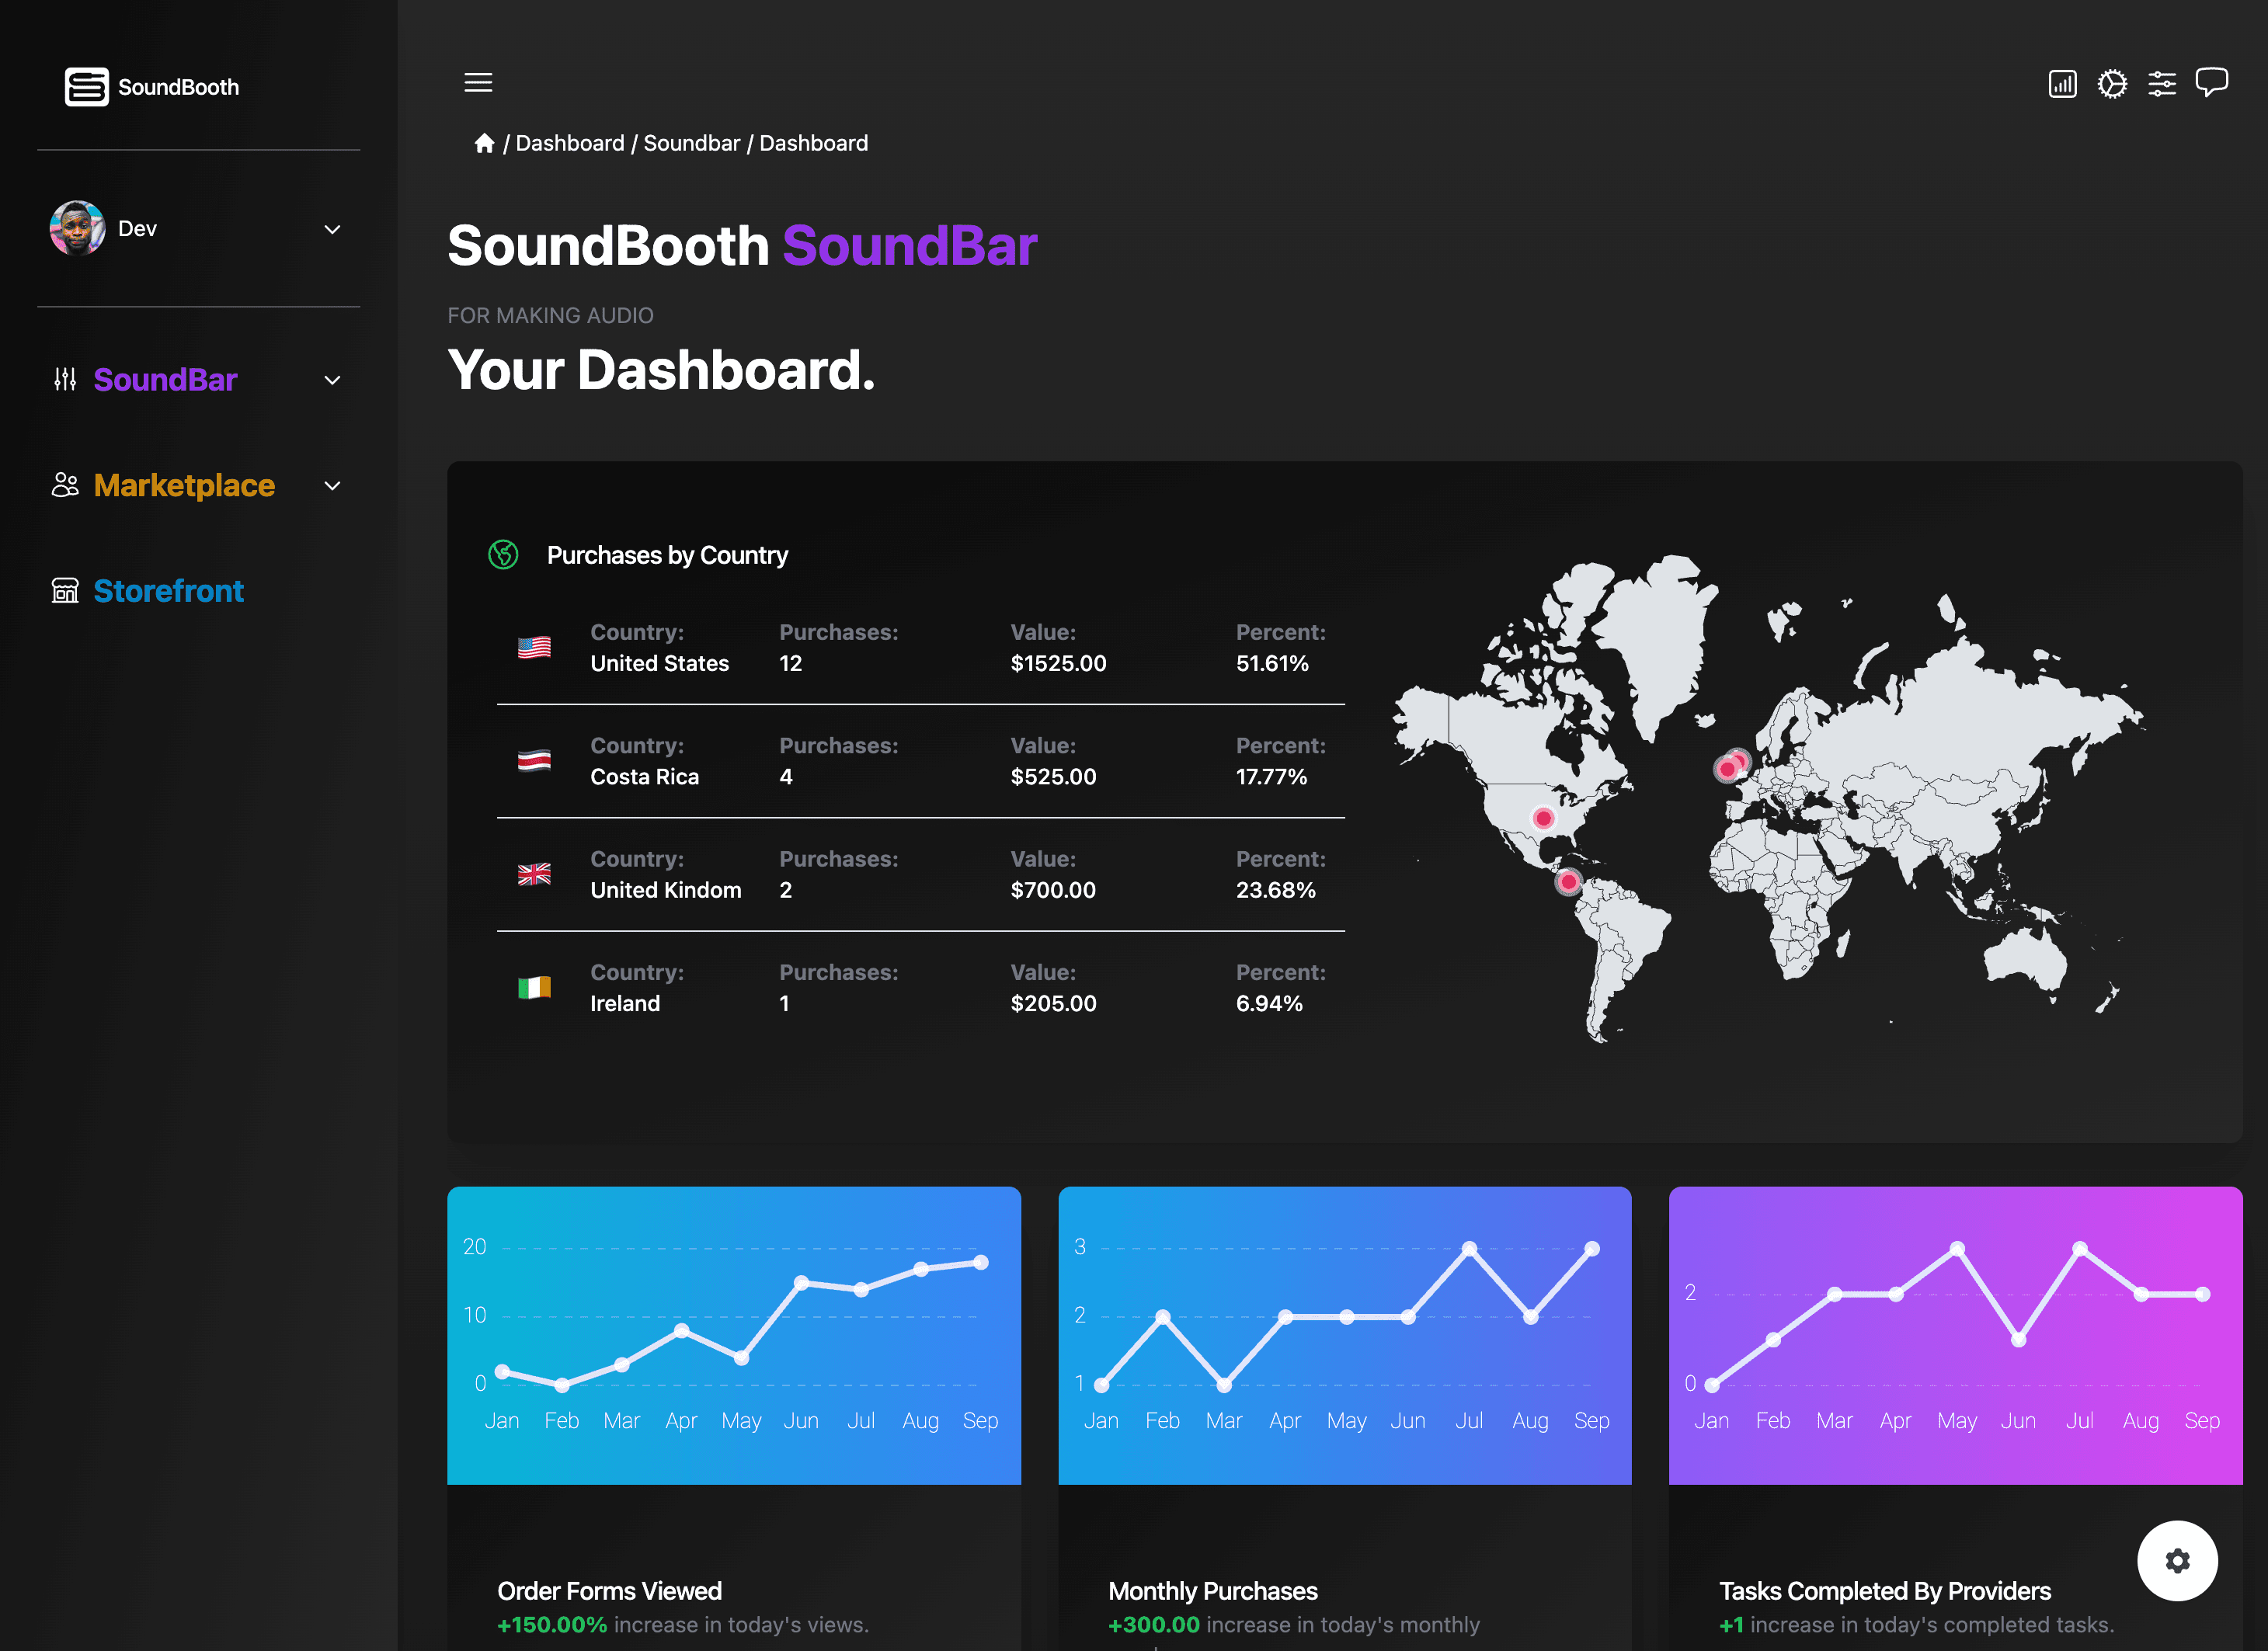Open the analytics chart icon in header
The image size is (2268, 1651).
click(2062, 84)
